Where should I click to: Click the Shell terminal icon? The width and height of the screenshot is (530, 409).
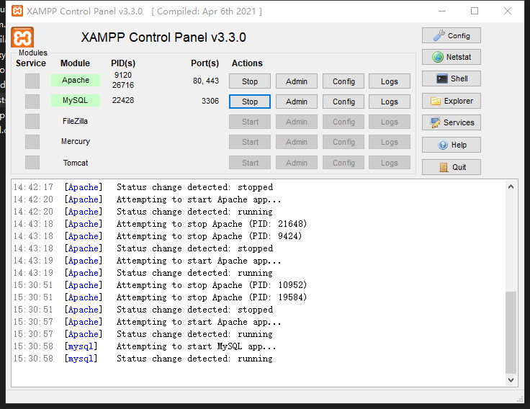[x=441, y=78]
